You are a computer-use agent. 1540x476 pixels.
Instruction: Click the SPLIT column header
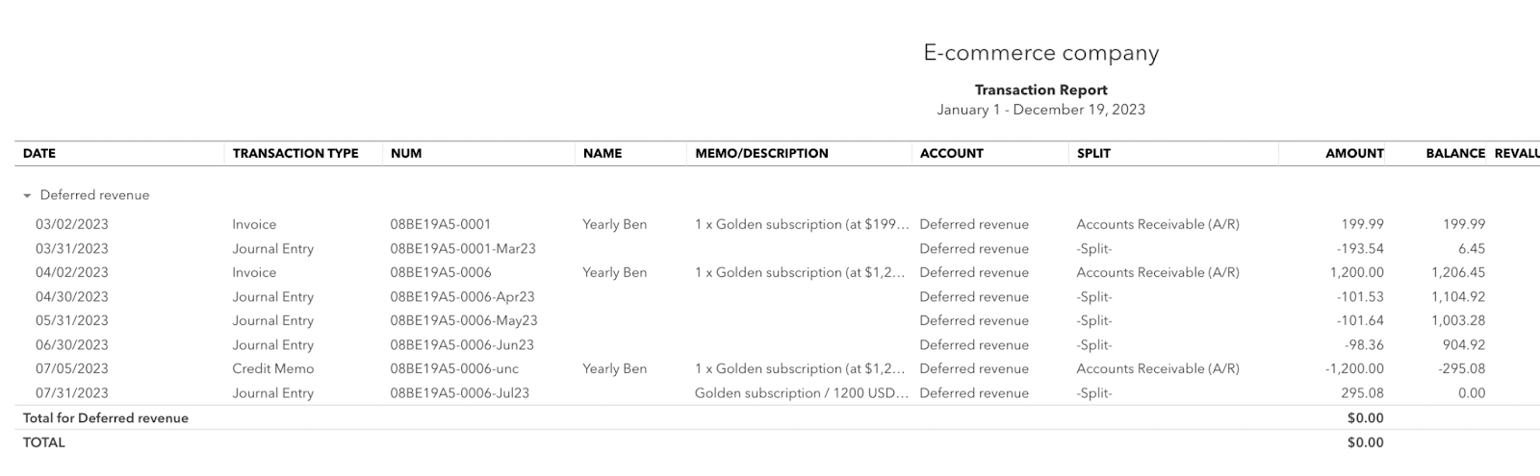pos(1094,153)
